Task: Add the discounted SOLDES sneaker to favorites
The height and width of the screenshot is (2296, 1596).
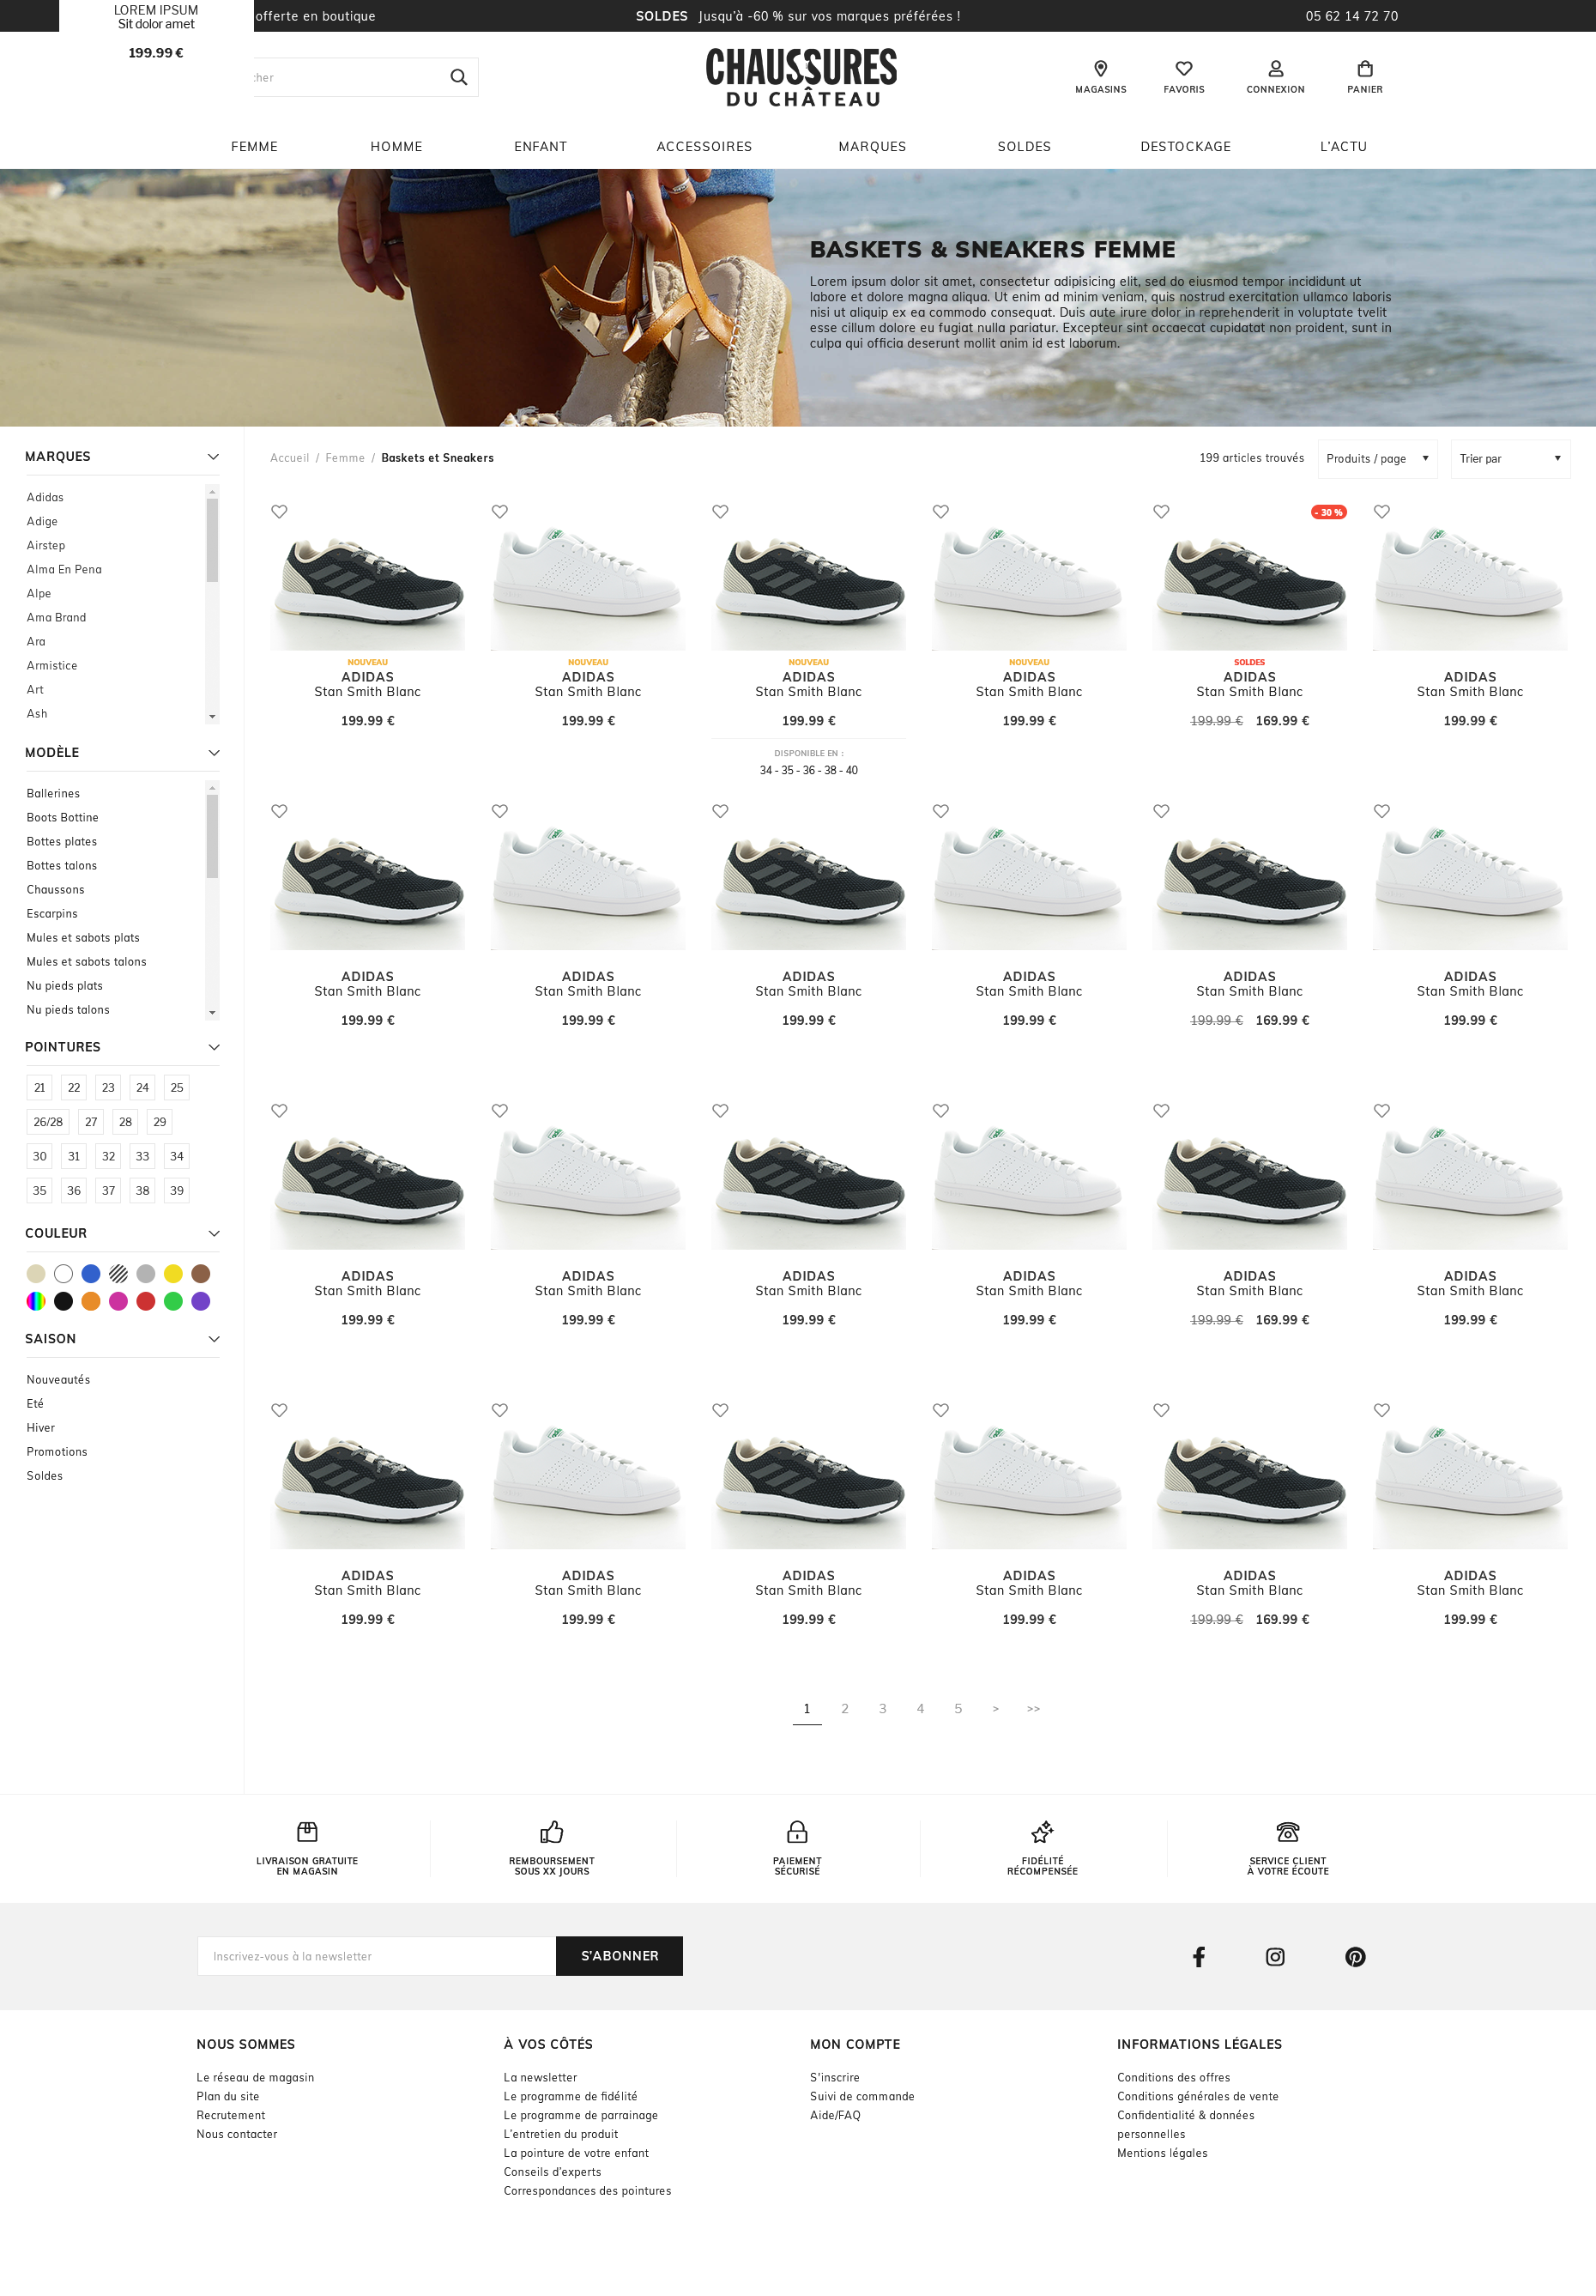Action: click(1160, 511)
